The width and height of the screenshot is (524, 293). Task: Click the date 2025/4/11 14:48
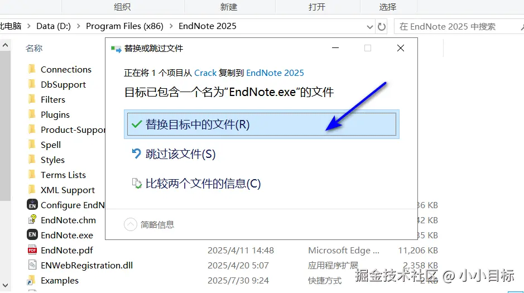tap(241, 250)
